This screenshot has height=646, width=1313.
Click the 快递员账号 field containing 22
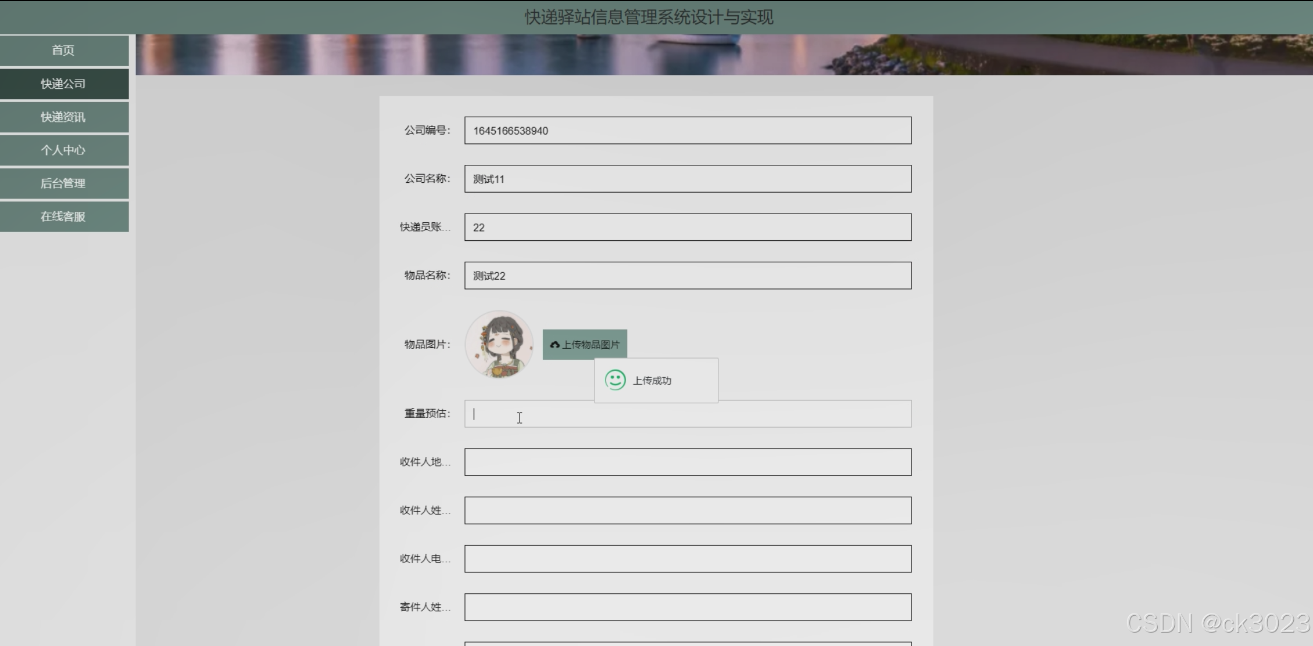point(687,228)
